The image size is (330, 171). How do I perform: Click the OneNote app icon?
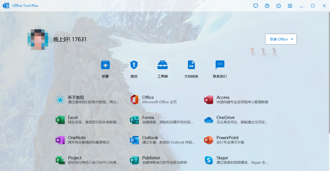[60, 140]
